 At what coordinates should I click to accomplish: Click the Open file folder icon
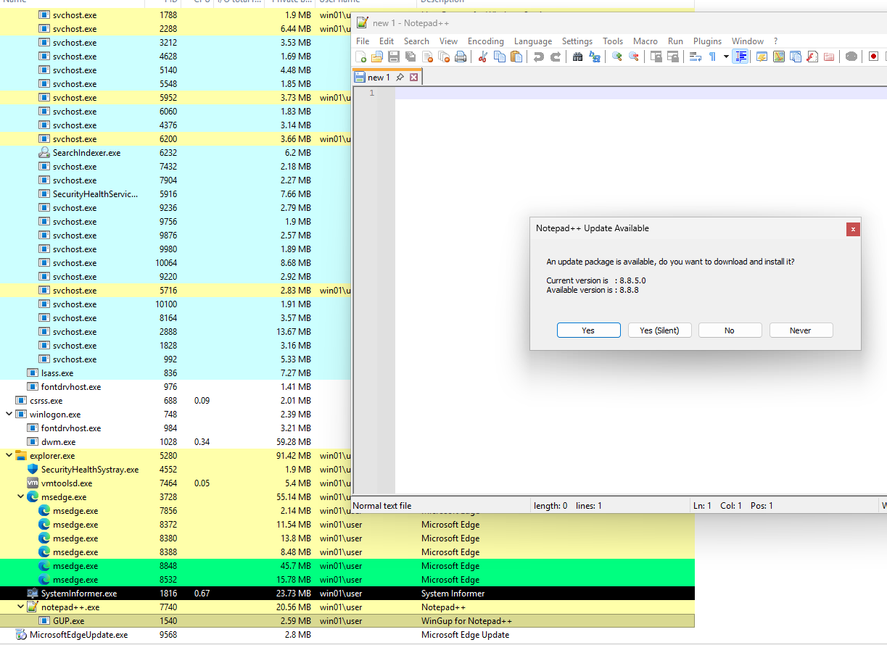(376, 57)
